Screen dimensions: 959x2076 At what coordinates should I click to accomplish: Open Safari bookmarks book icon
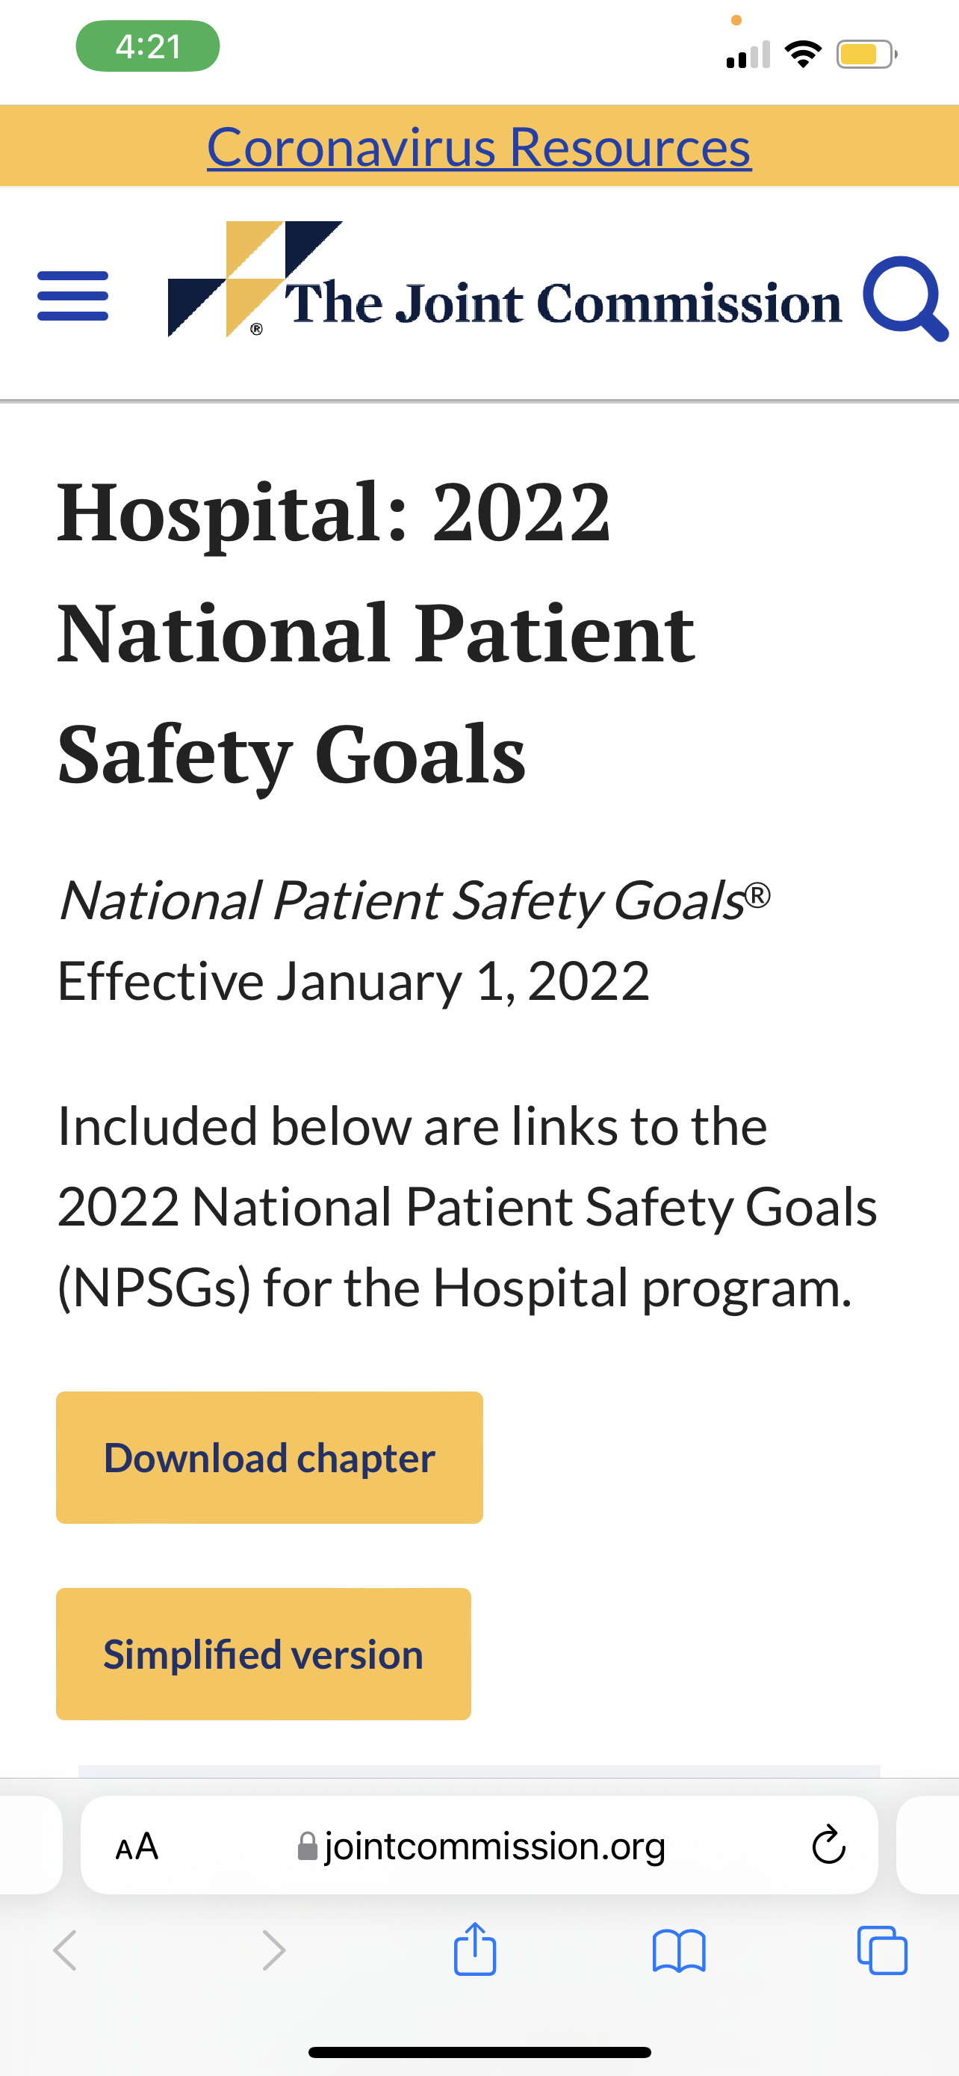point(679,1950)
